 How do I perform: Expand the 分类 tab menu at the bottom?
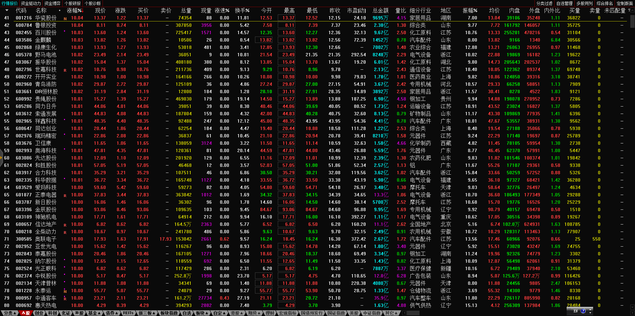(10, 313)
